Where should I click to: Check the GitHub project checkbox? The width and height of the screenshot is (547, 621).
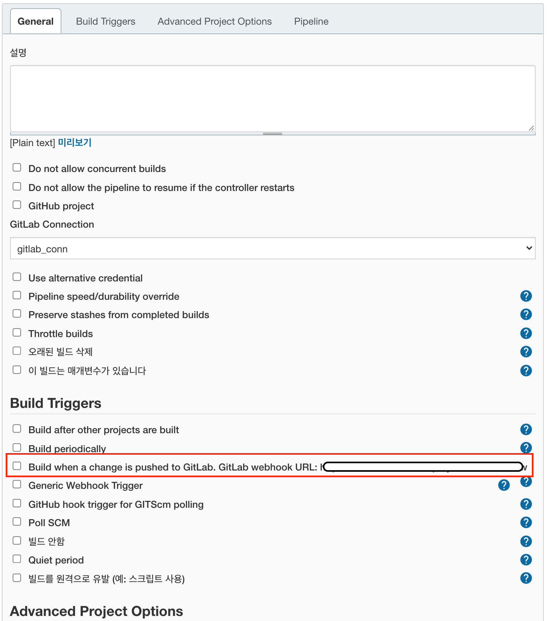(17, 205)
